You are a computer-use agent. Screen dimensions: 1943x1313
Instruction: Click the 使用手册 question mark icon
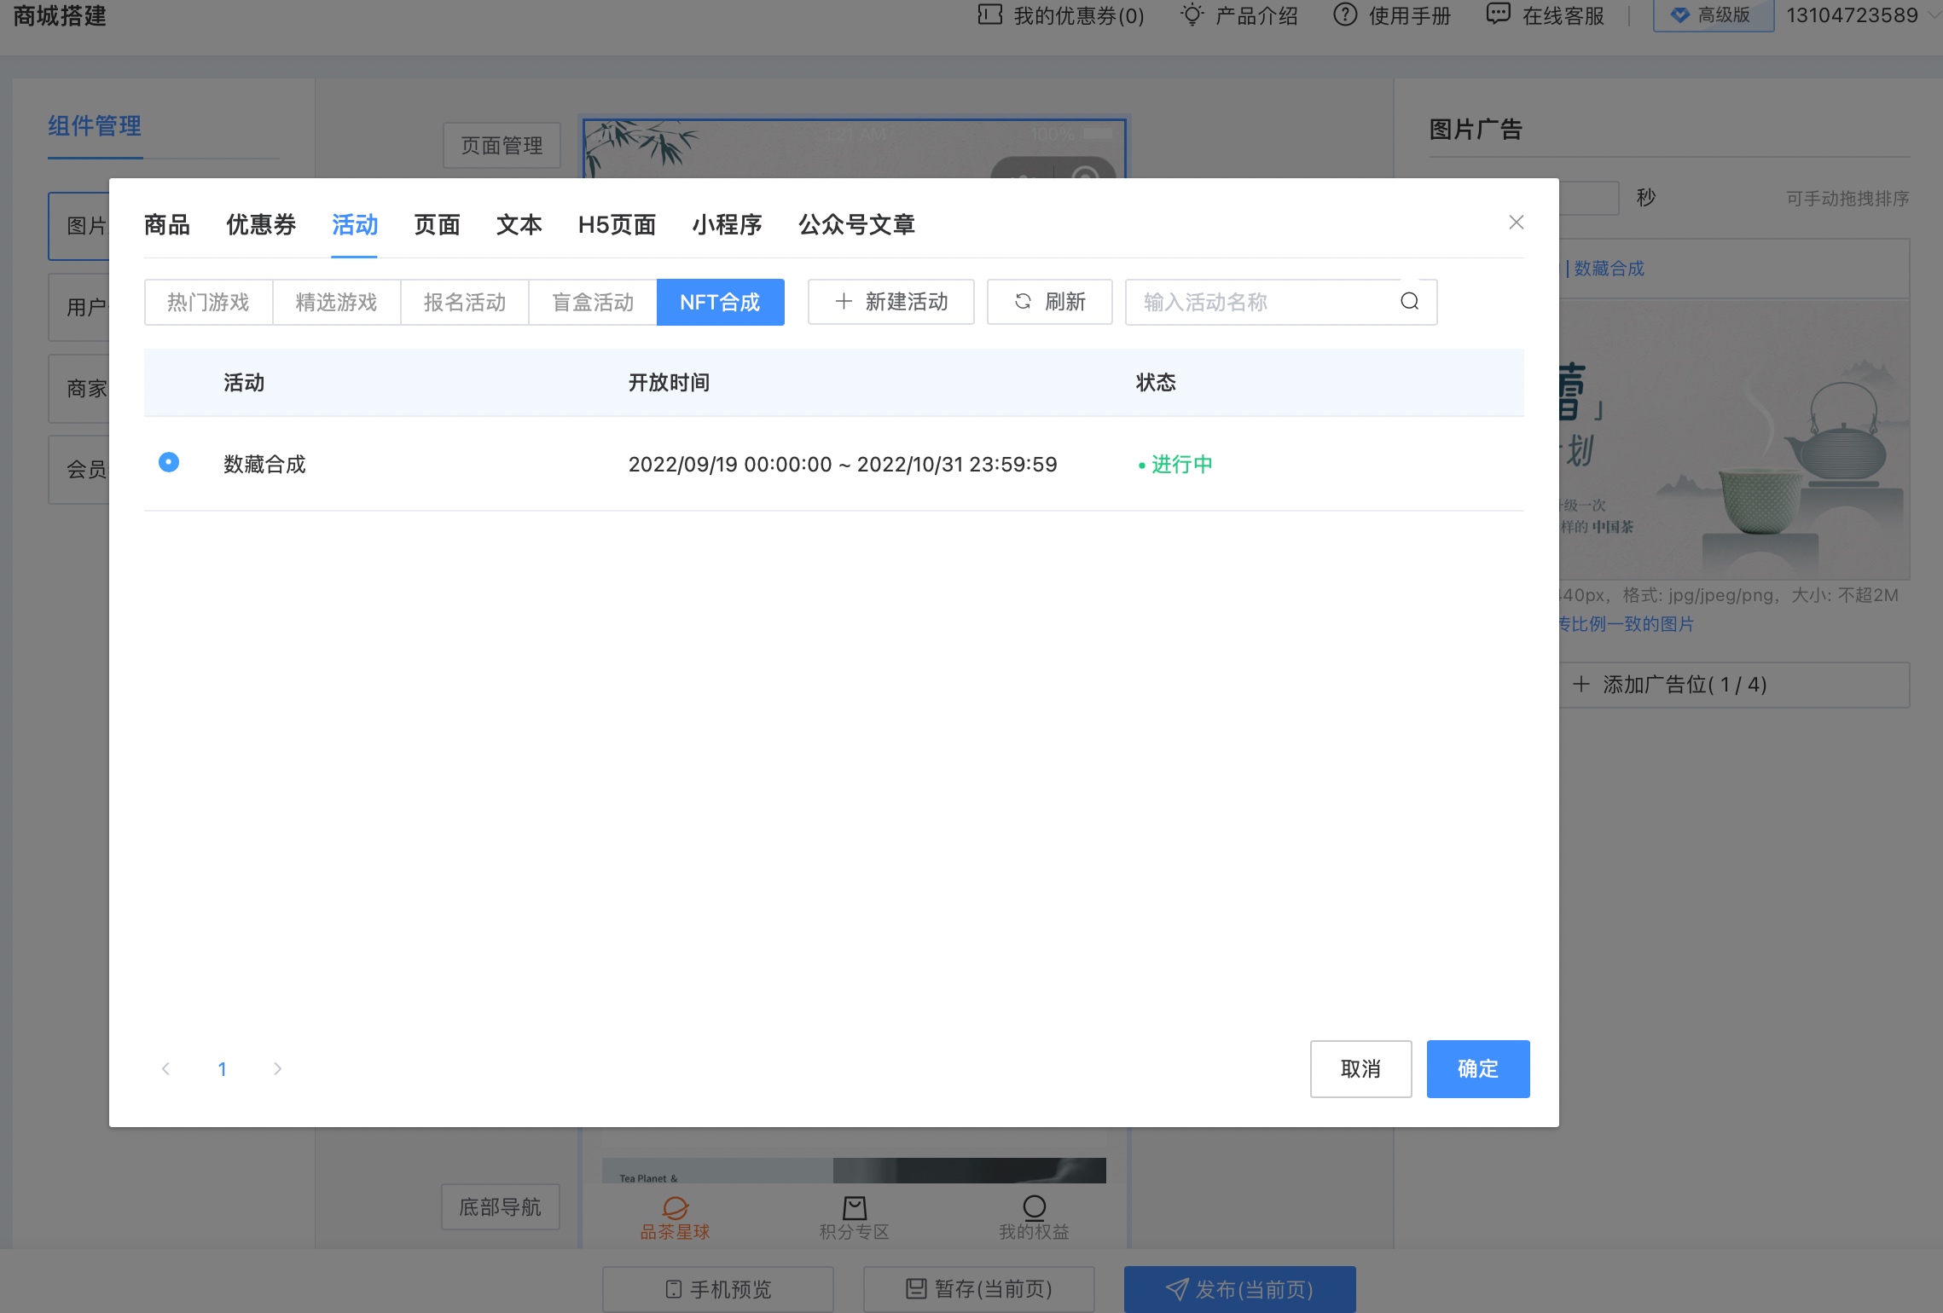pos(1344,14)
